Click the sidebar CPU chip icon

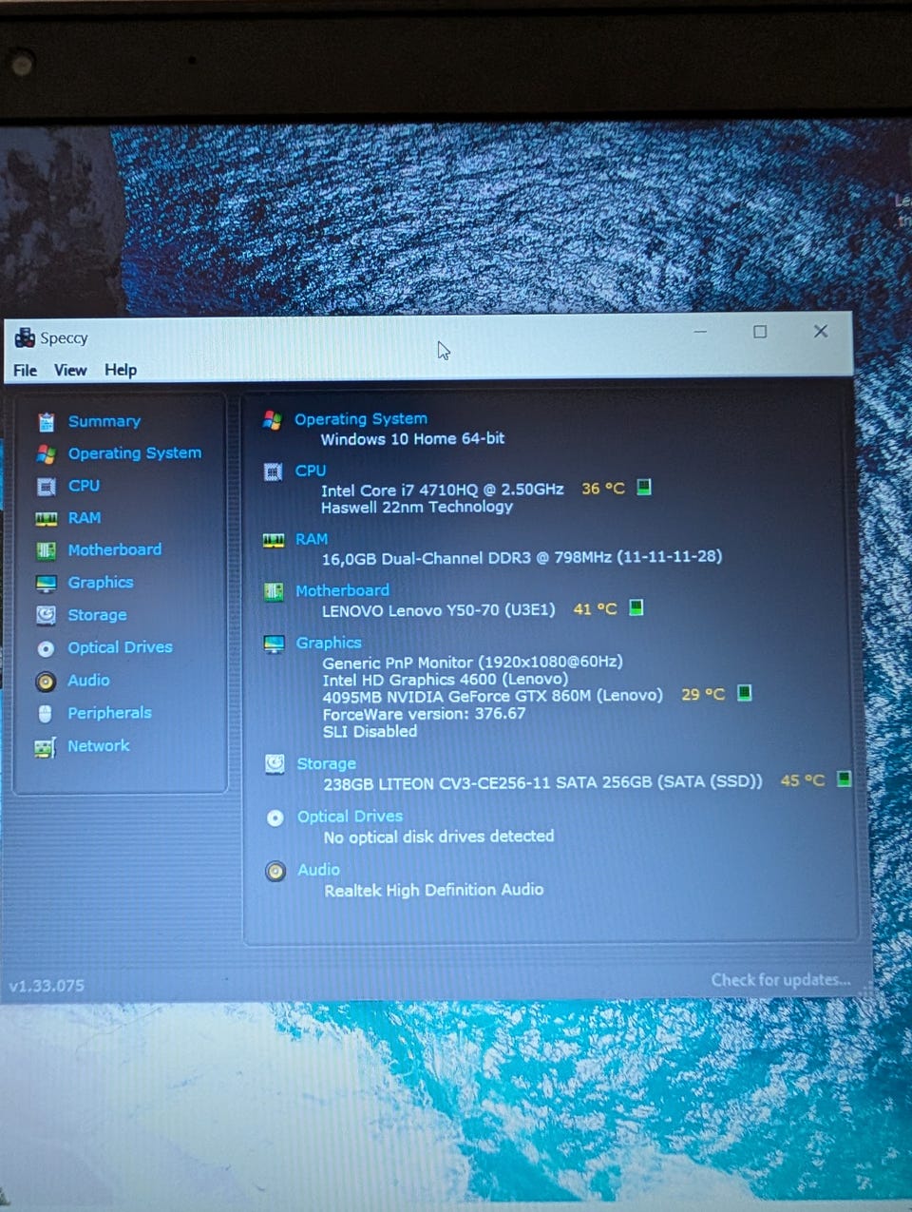click(46, 487)
